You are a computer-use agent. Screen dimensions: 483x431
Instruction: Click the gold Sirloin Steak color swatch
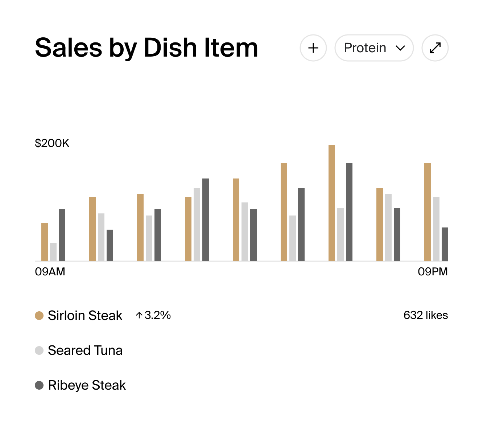(39, 315)
